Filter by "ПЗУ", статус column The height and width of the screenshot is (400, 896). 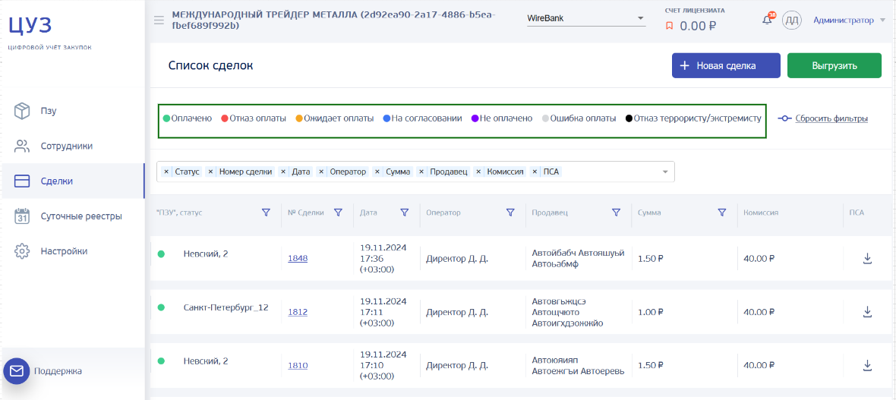(x=266, y=213)
